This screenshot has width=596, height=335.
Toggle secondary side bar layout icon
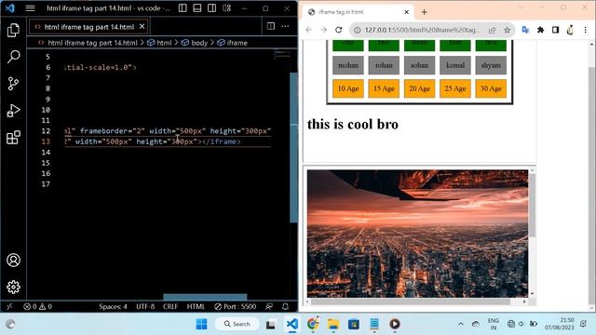coord(212,8)
